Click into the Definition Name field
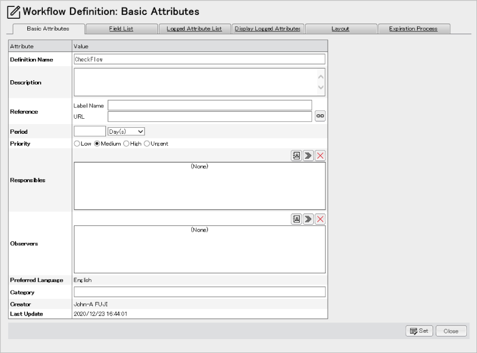 click(199, 59)
